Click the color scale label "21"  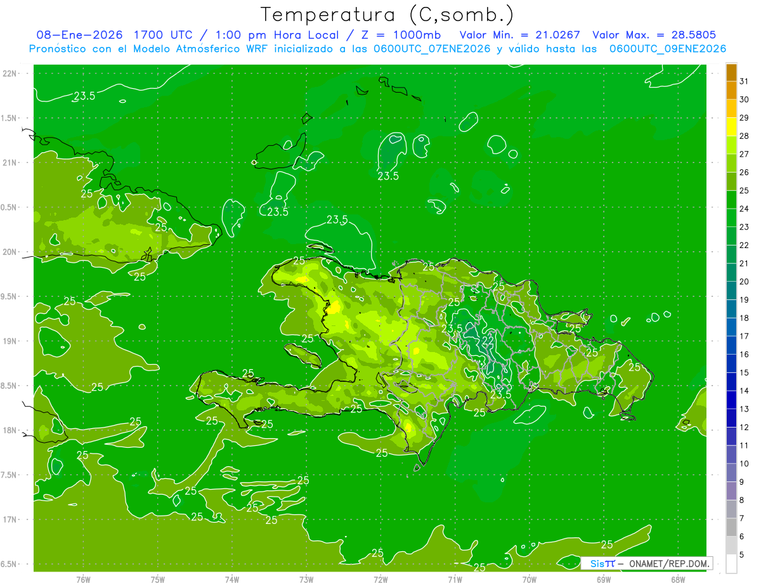click(x=744, y=263)
